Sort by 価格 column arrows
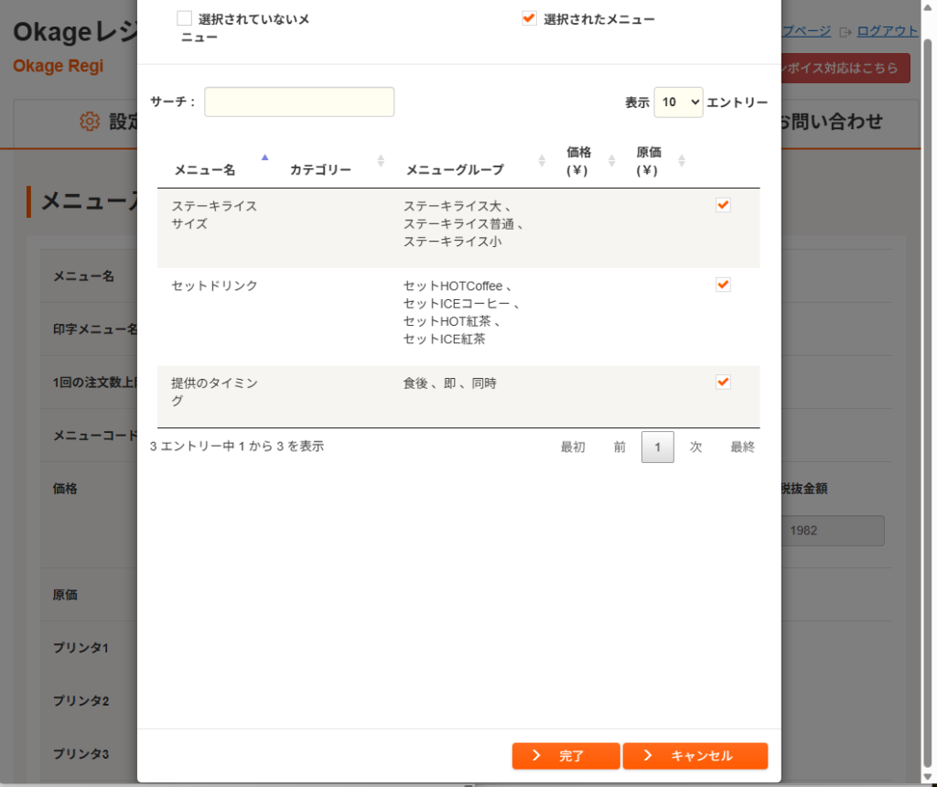Viewport: 937px width, 787px height. tap(611, 161)
